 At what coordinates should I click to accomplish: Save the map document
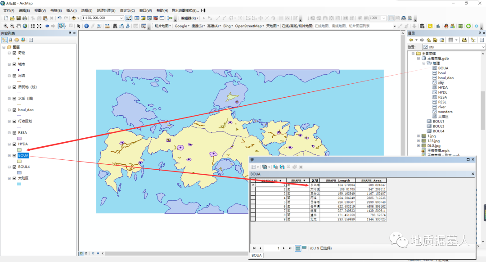coord(18,18)
